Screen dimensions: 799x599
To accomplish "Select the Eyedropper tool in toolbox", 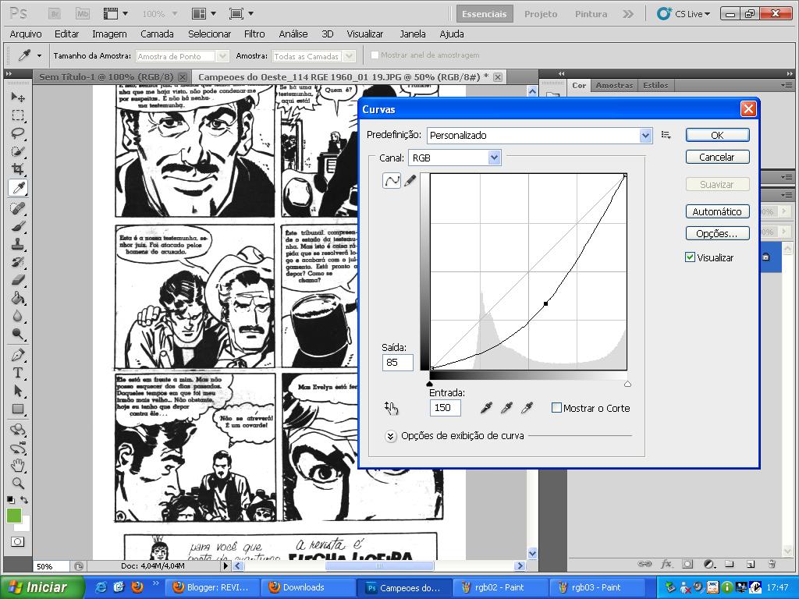I will 18,188.
